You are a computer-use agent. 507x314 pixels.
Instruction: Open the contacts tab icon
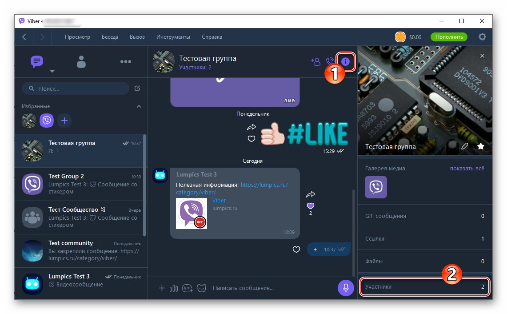81,61
